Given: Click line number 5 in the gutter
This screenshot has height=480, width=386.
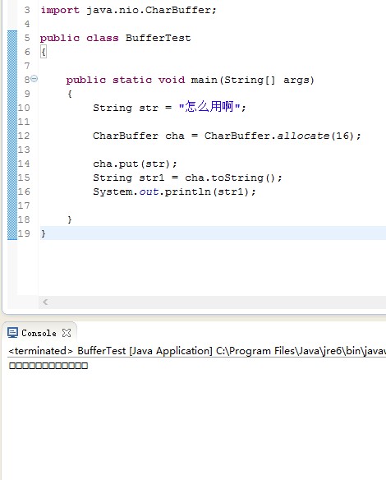Looking at the screenshot, I should (x=27, y=38).
